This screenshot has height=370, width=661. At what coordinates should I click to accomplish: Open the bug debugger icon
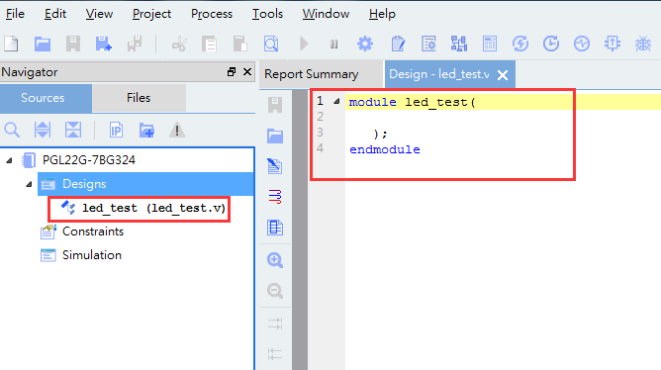pos(643,44)
